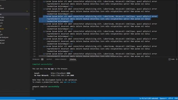Viewport: 178px width, 100px height.
Task: Click the 'webpack compiled successfully' line
Action: (x=46, y=86)
